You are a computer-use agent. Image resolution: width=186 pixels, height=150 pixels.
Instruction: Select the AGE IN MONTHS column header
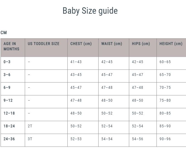(11, 46)
